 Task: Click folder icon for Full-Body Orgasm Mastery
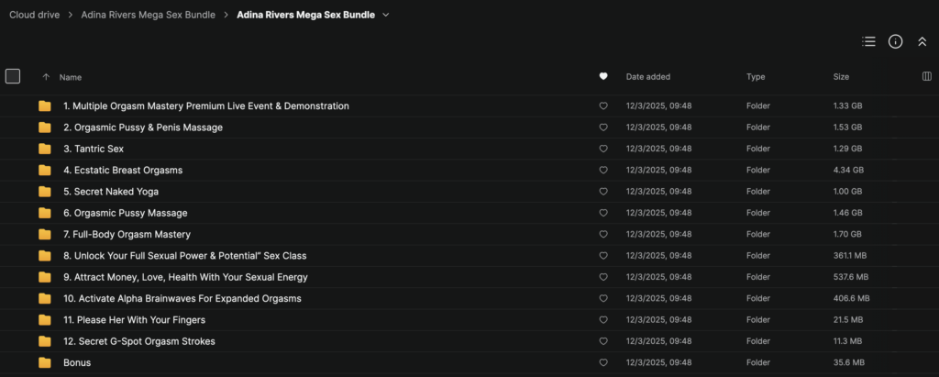44,235
